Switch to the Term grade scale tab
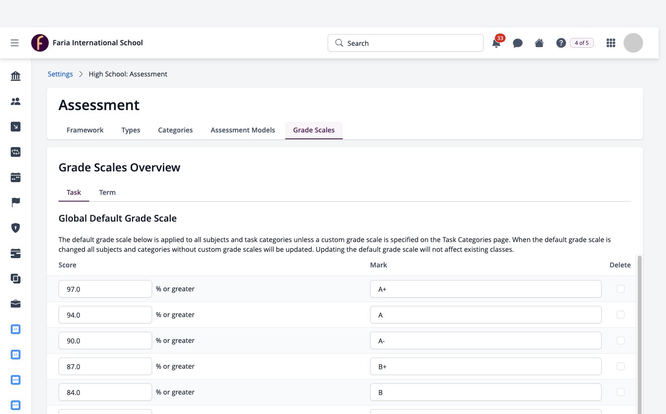666x414 pixels. (x=107, y=192)
